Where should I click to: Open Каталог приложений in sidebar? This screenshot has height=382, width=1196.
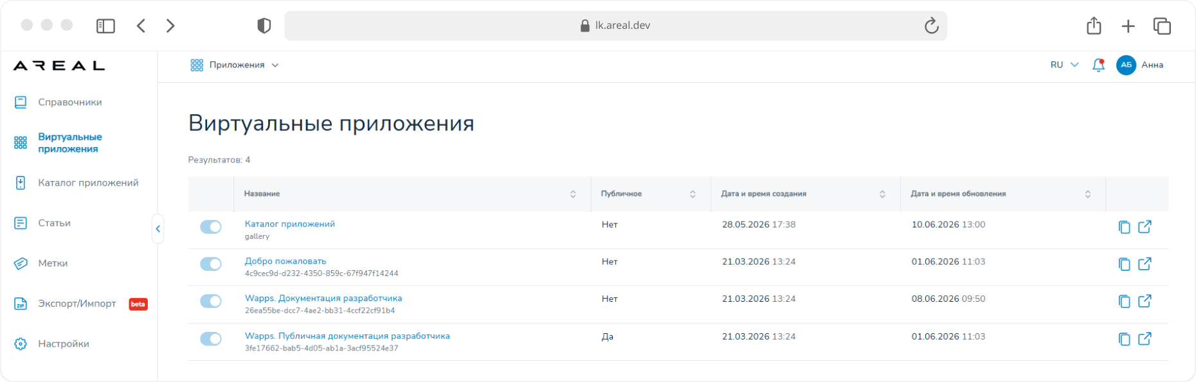coord(88,183)
